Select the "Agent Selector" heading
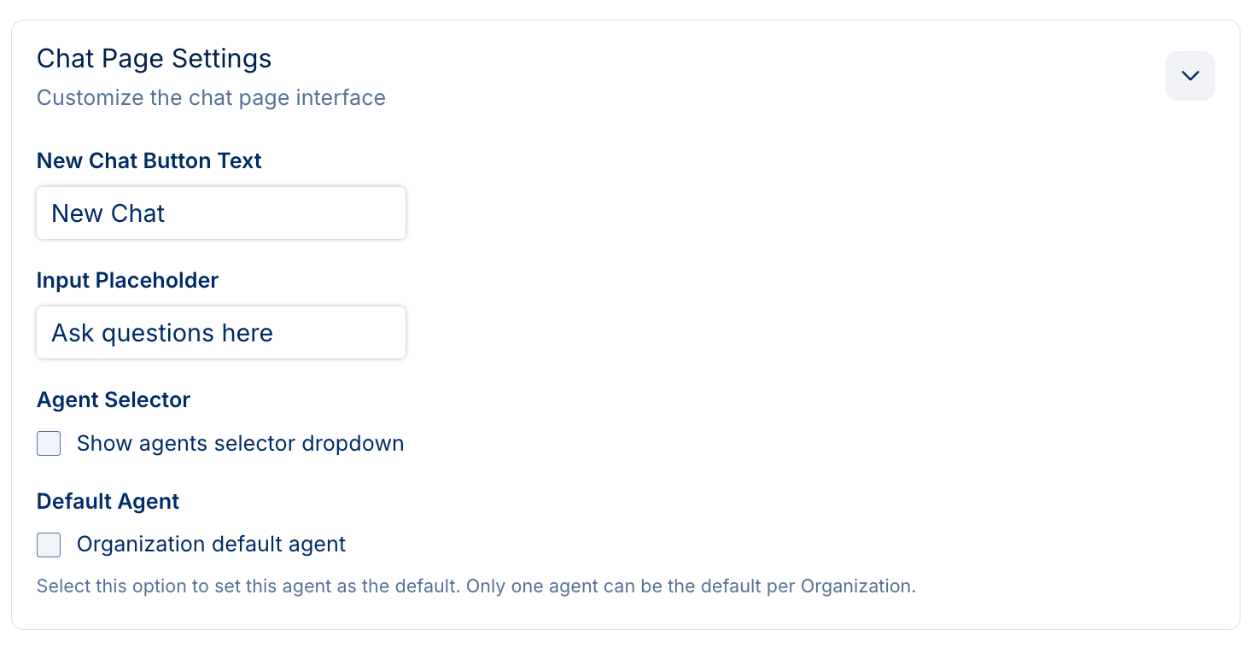The image size is (1255, 647). (114, 399)
